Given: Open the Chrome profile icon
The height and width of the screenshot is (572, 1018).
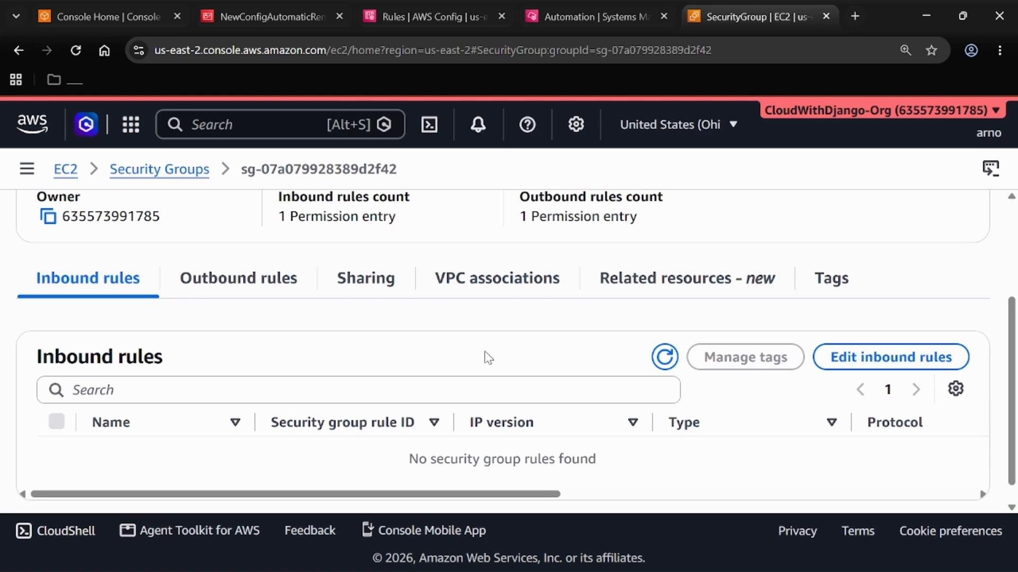Looking at the screenshot, I should pyautogui.click(x=971, y=50).
